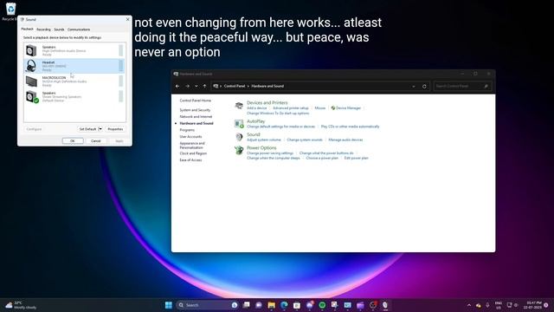Viewport: 554px width, 312px height.
Task: Click Advanced printer setup link
Action: (x=291, y=107)
